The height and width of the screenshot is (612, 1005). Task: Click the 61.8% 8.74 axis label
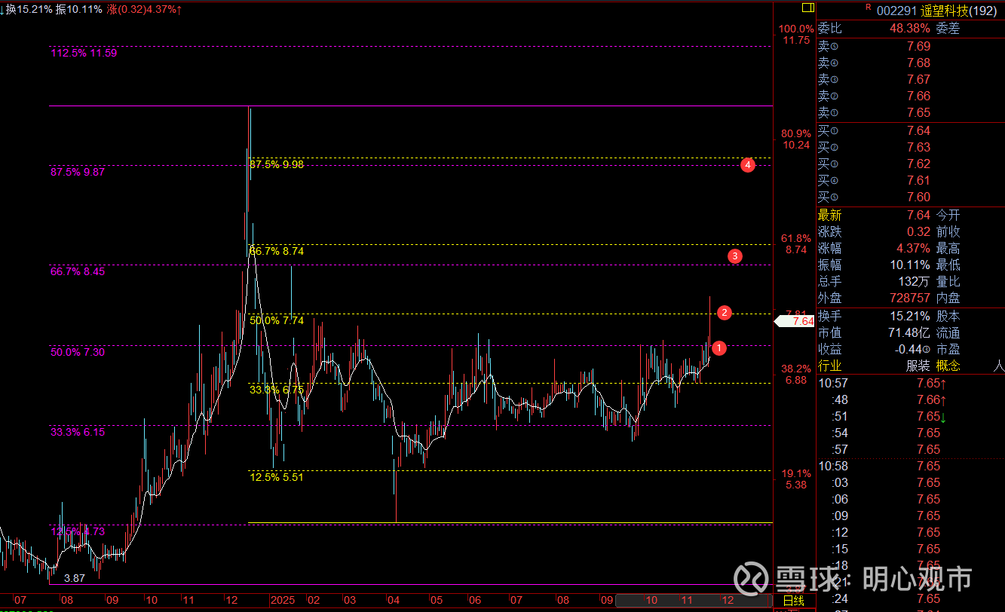click(796, 244)
